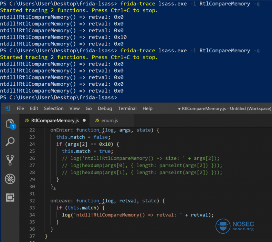
Task: Click line number 22 in the gutter
Action: point(32,130)
